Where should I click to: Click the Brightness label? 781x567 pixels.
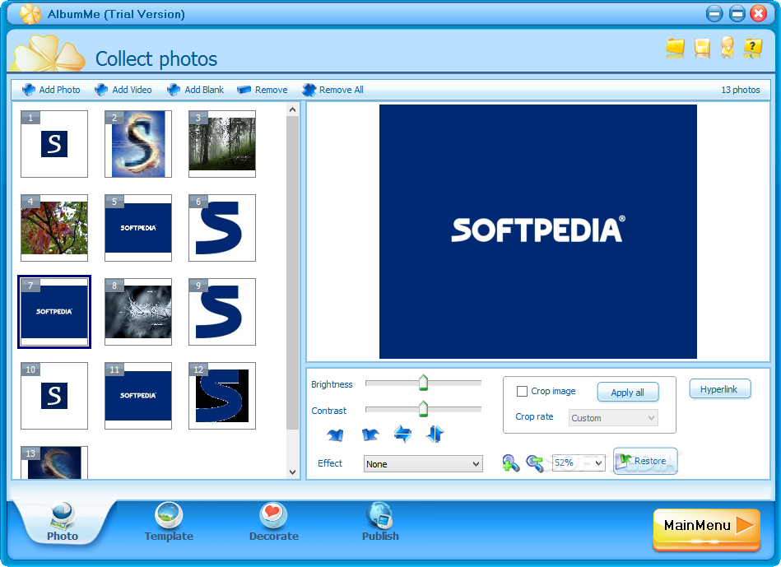pyautogui.click(x=332, y=384)
